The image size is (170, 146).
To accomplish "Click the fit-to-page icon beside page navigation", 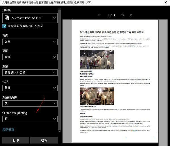I will pos(131,15).
